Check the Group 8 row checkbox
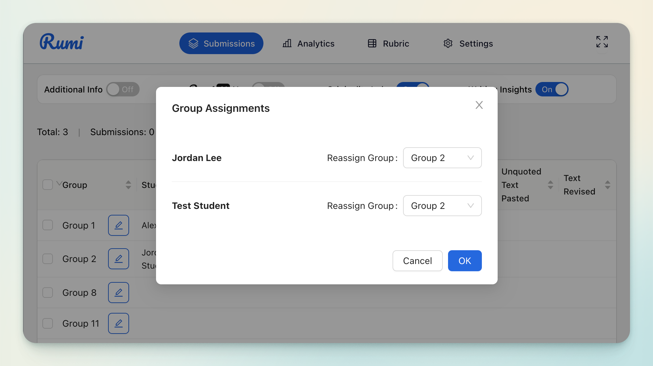The height and width of the screenshot is (366, 653). click(x=48, y=293)
